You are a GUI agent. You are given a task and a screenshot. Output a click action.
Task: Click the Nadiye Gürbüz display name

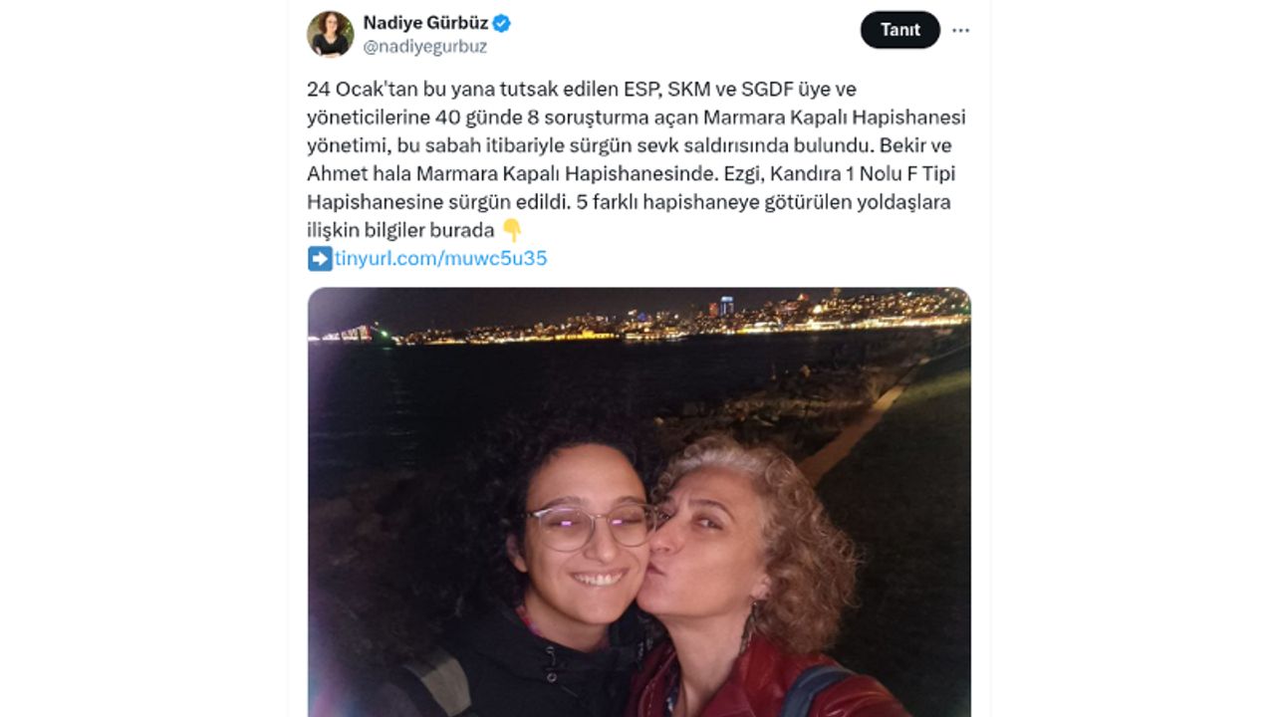[x=425, y=23]
